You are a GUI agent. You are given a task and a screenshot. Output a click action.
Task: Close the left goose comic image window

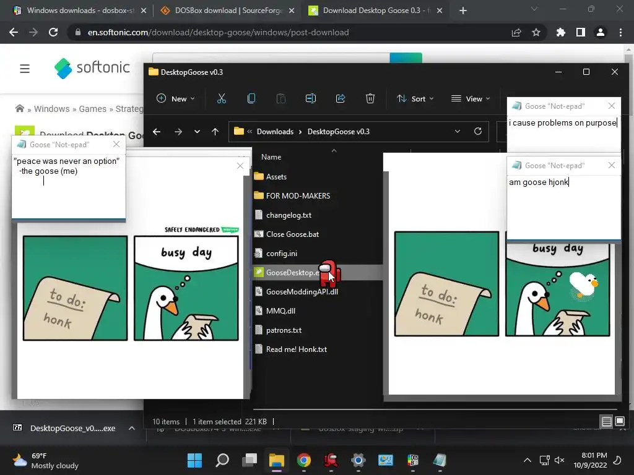pos(240,166)
